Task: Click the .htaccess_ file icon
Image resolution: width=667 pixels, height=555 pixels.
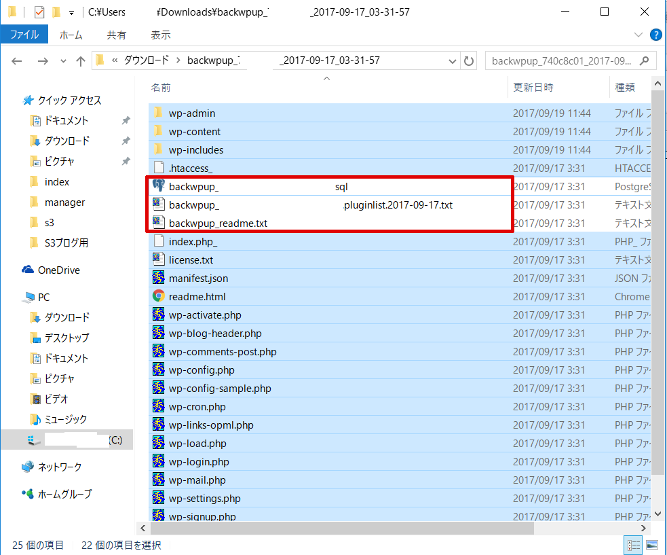Action: 159,168
